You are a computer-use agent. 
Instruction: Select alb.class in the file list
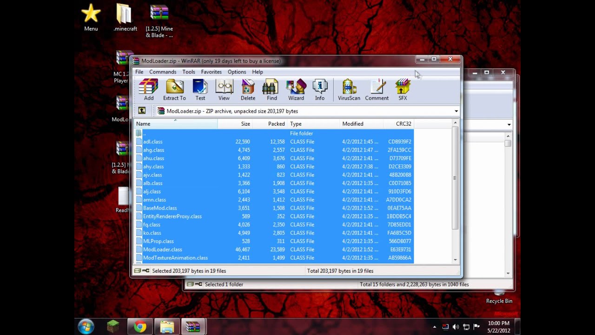click(274, 183)
